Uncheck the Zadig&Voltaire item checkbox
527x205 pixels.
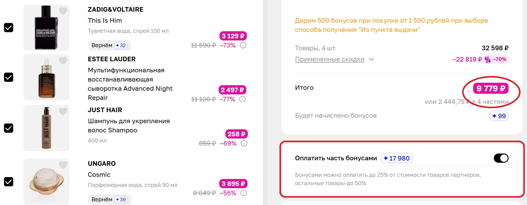point(9,28)
